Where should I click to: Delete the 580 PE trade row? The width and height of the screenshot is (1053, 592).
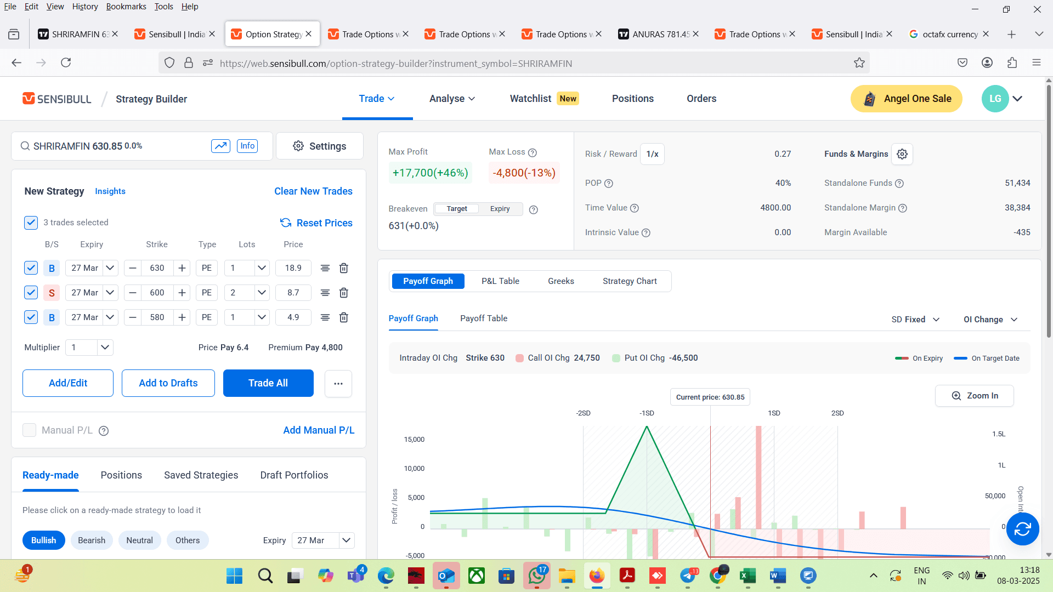click(x=344, y=317)
